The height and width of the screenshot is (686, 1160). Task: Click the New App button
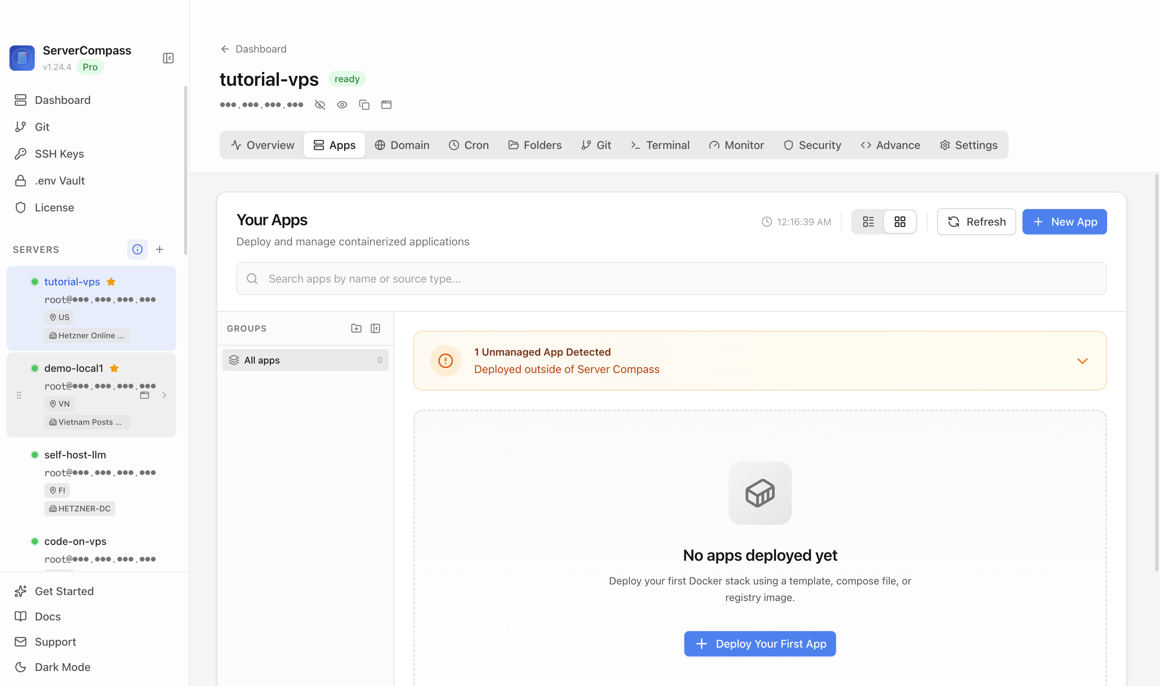coord(1065,222)
